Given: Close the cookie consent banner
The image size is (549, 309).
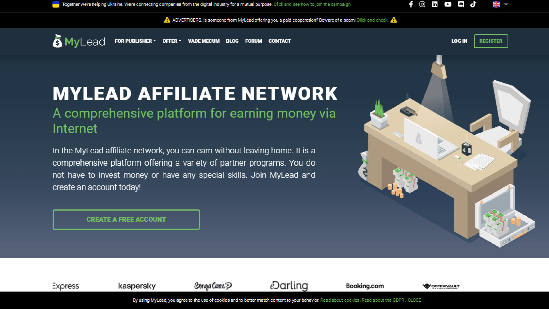Looking at the screenshot, I should [x=414, y=300].
